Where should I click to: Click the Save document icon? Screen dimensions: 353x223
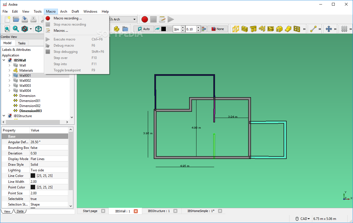(x=25, y=19)
